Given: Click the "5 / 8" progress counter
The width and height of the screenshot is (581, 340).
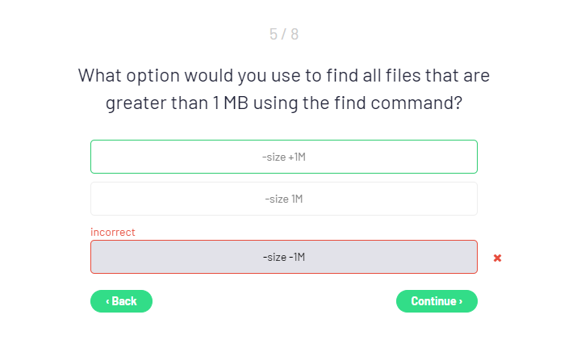Looking at the screenshot, I should click(x=283, y=34).
